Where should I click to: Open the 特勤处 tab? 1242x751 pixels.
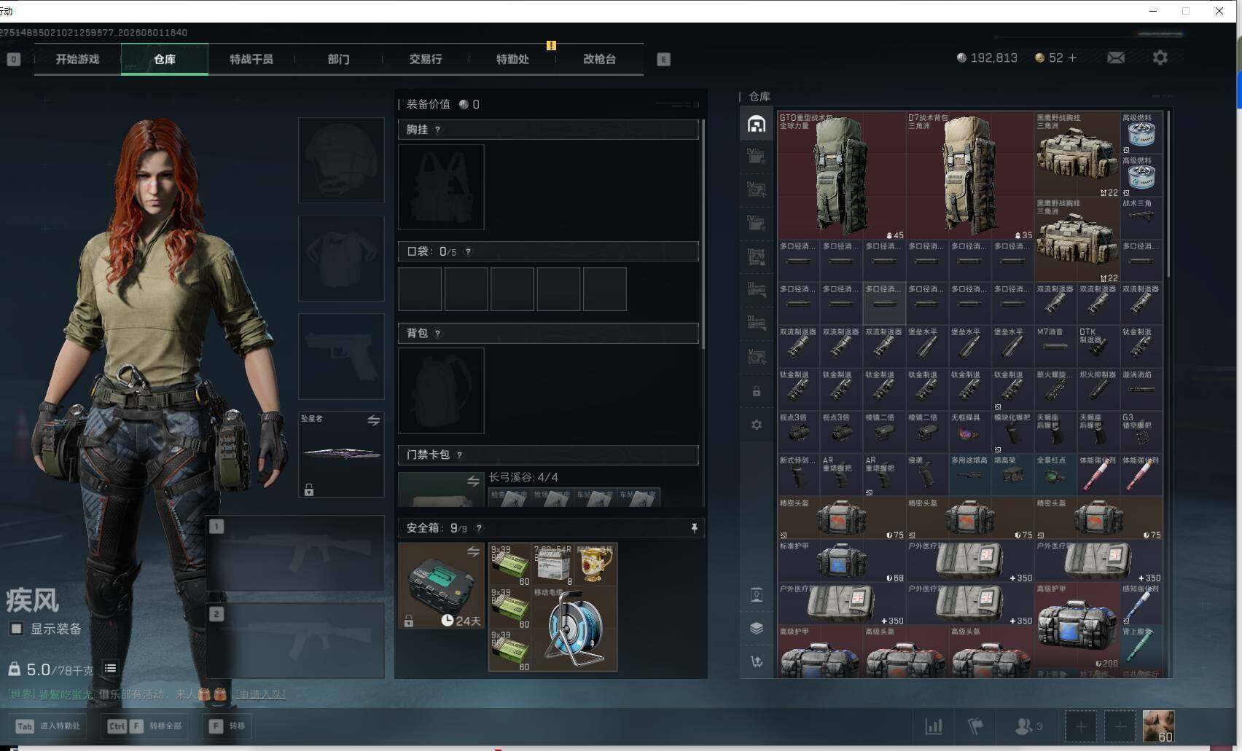(512, 59)
